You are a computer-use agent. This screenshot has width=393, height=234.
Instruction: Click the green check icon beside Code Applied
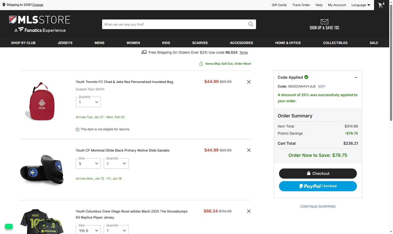(306, 77)
